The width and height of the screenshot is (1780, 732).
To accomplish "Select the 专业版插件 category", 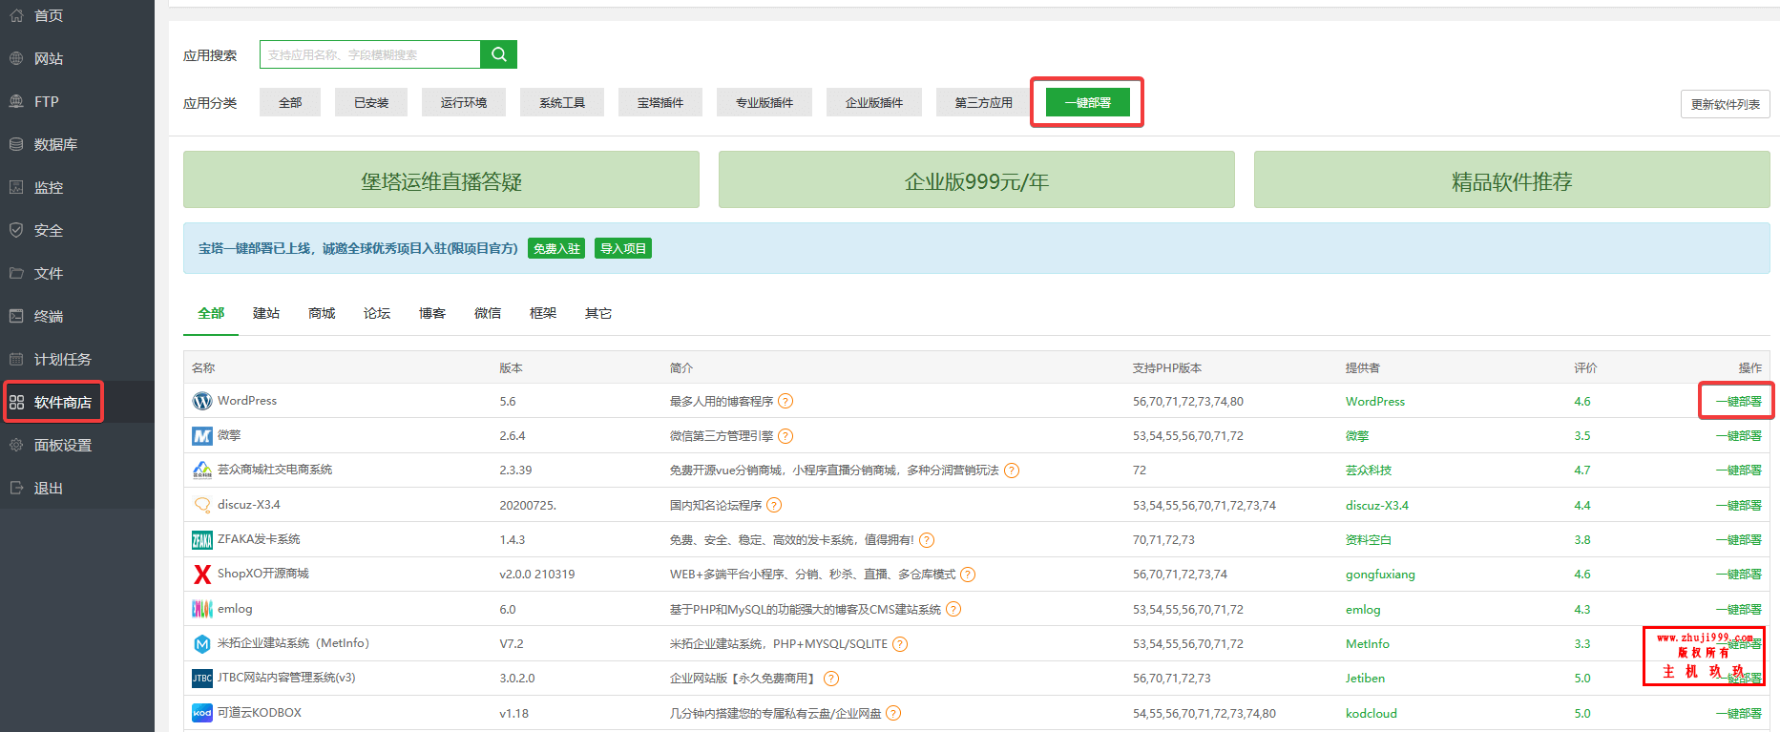I will tap(764, 102).
